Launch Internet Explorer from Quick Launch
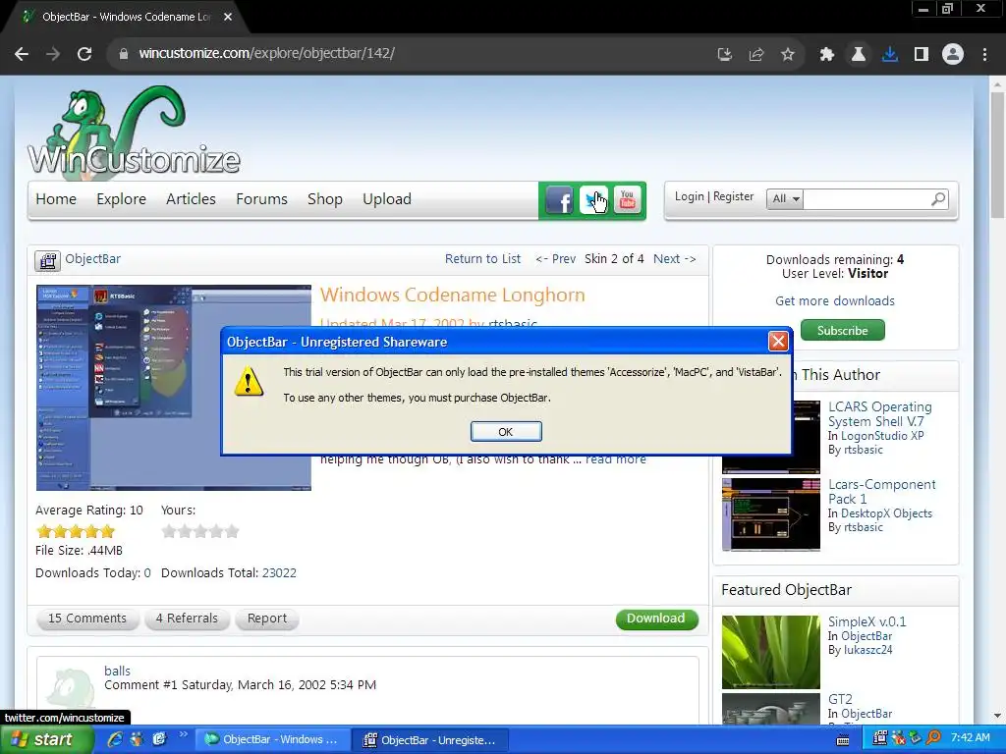Viewport: 1006px width, 754px height. (x=115, y=739)
